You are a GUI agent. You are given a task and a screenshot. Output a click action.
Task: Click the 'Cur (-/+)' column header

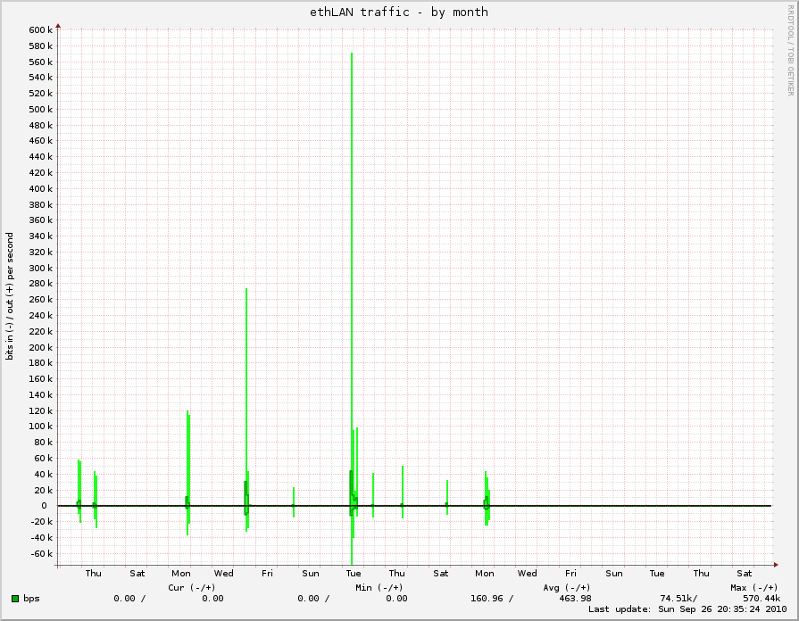click(x=192, y=587)
